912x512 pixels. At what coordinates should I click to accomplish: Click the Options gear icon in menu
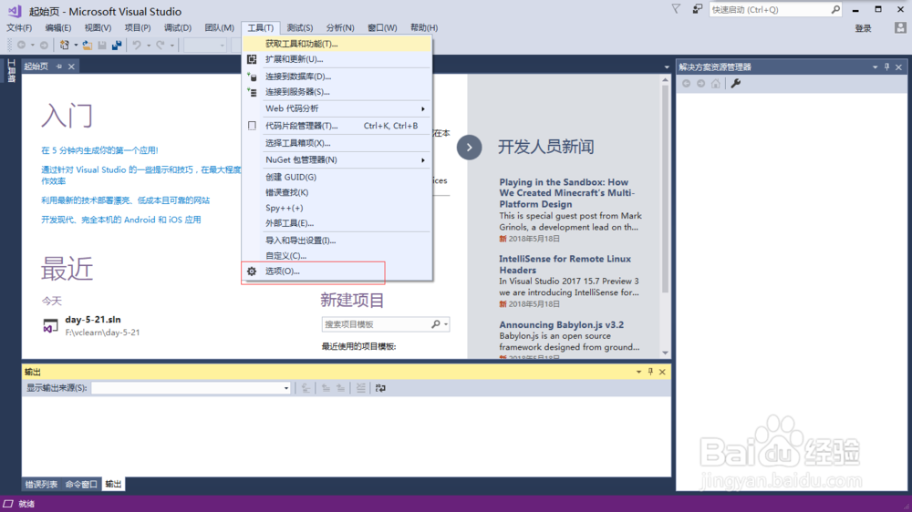pyautogui.click(x=252, y=271)
